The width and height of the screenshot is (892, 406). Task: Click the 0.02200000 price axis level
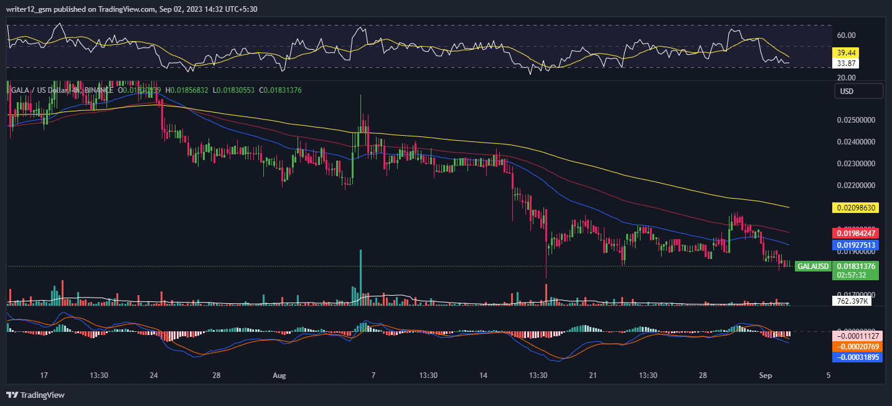coord(857,186)
